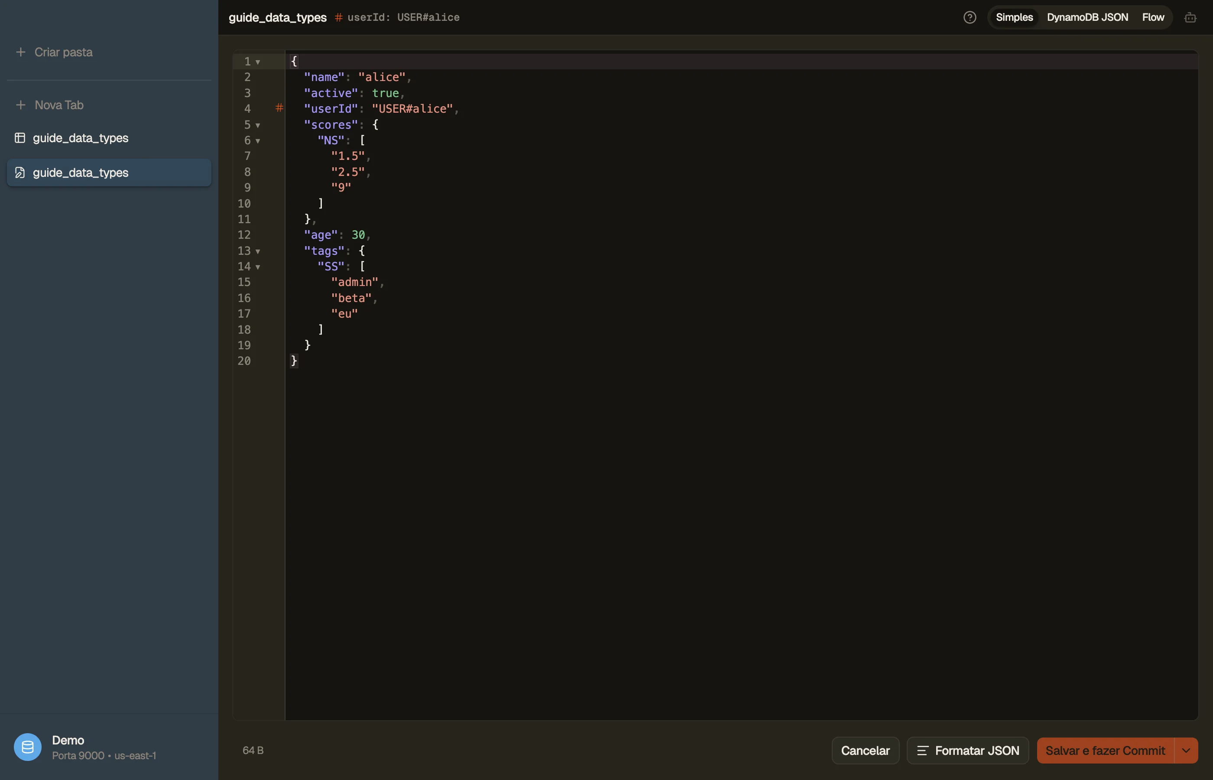Click the Formatar JSON lines icon
Screen dimensions: 1213x780
coord(922,751)
